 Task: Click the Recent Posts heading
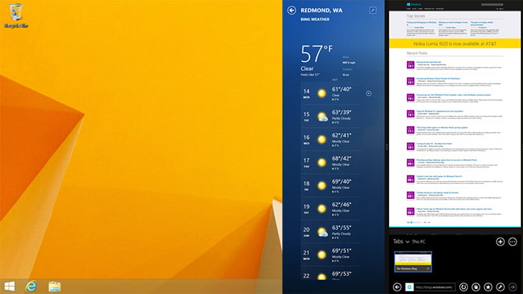(417, 53)
